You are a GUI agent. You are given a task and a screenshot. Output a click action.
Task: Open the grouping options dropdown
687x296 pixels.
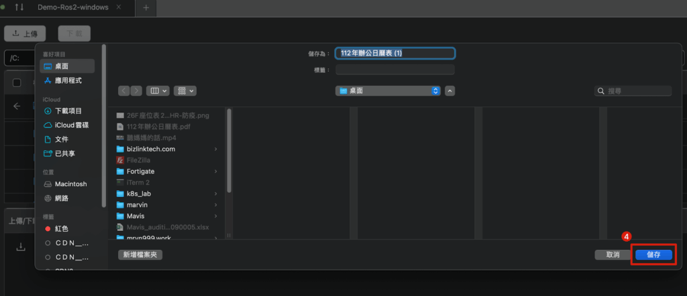[x=184, y=90]
